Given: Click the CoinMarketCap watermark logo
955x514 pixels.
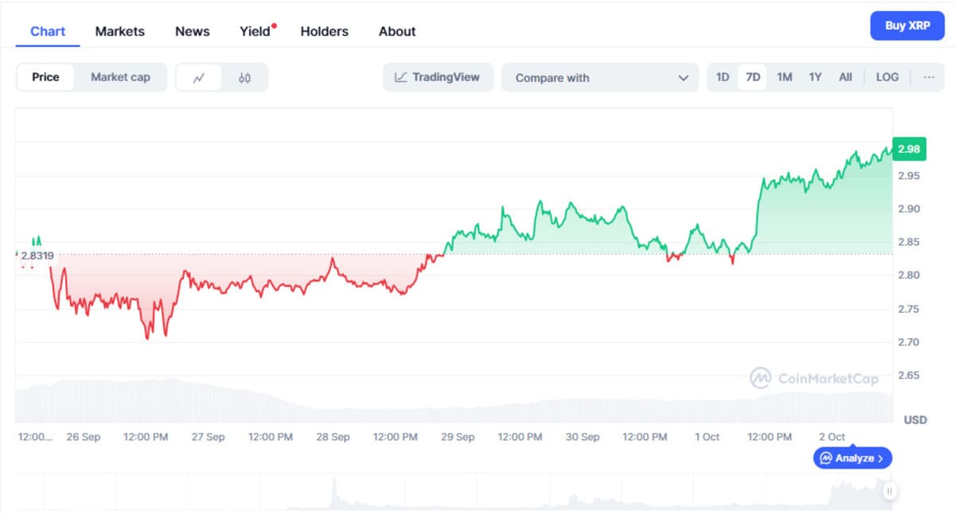Looking at the screenshot, I should click(814, 378).
